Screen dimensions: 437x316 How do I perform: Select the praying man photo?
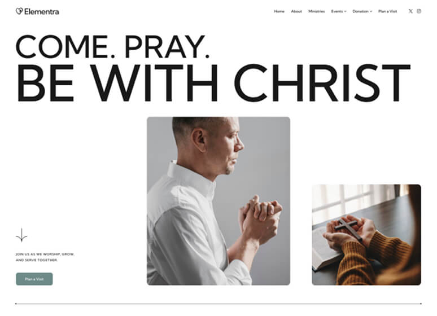pos(218,201)
